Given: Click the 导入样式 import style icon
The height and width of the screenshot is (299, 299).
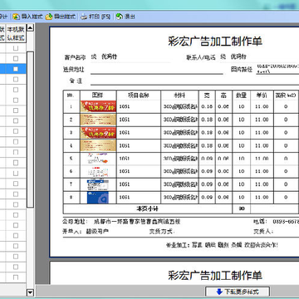Looking at the screenshot, I should 17,17.
